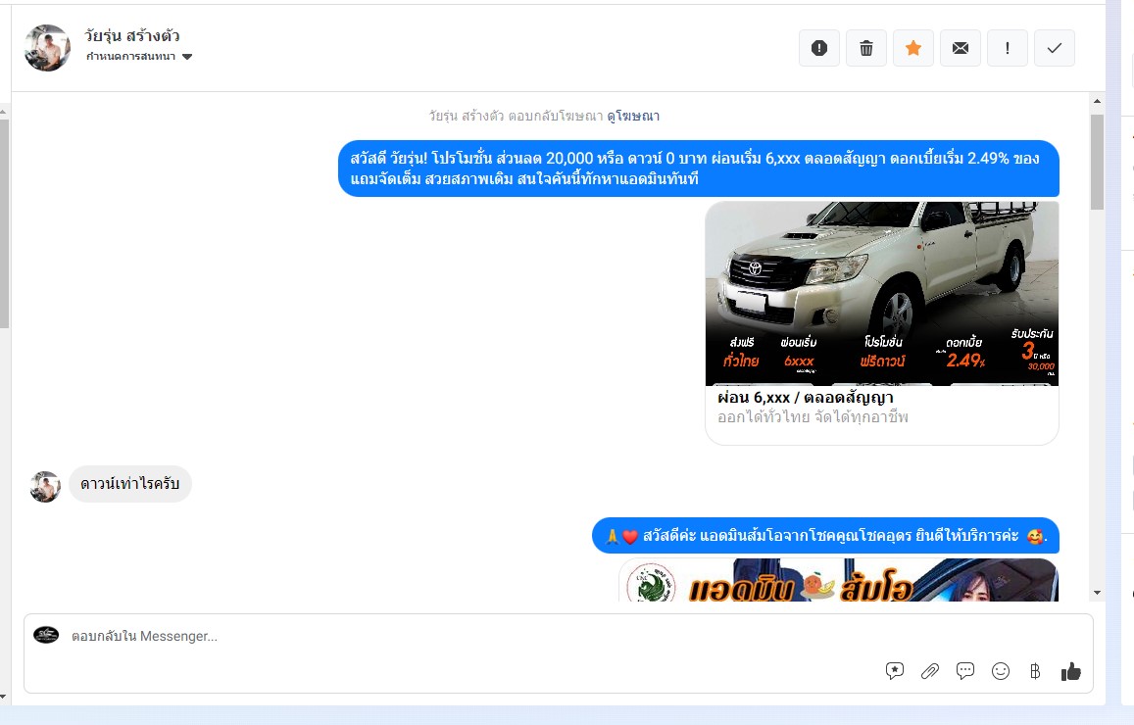Open saved replies star-bubble icon
This screenshot has height=725, width=1134.
(x=895, y=671)
